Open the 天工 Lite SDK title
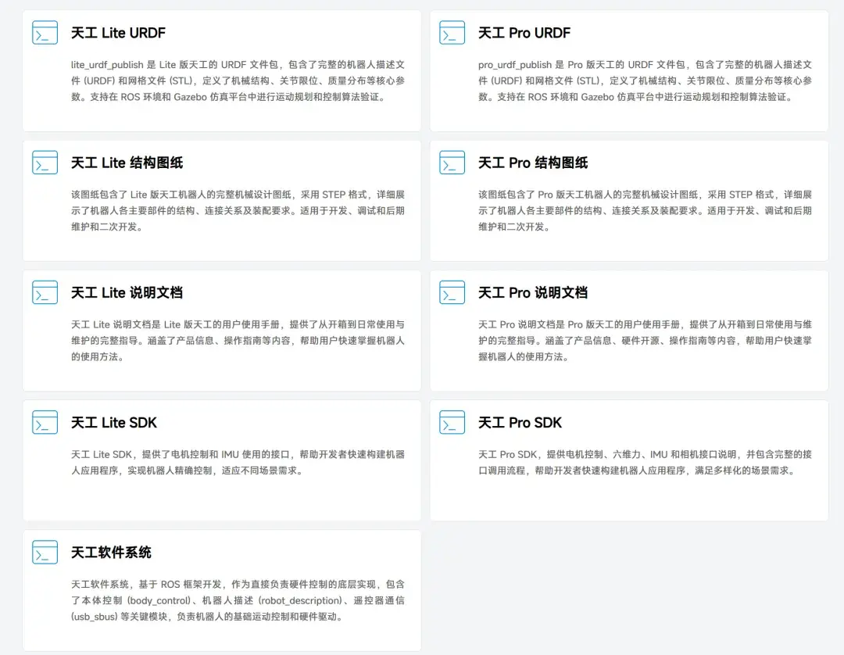Image resolution: width=844 pixels, height=655 pixels. pyautogui.click(x=114, y=423)
